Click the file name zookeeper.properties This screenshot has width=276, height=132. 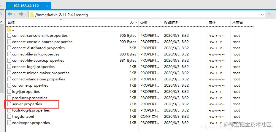click(x=31, y=123)
